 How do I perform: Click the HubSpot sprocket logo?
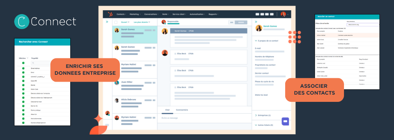coord(110,14)
